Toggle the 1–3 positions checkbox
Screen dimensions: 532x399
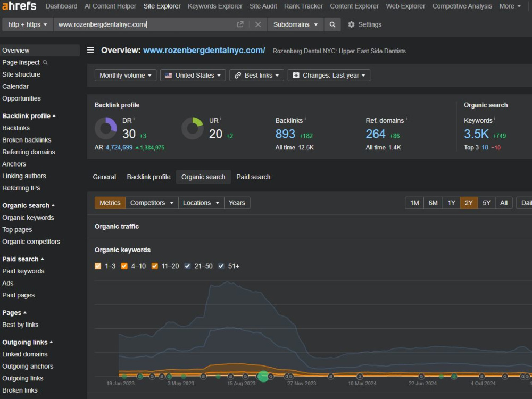[98, 266]
